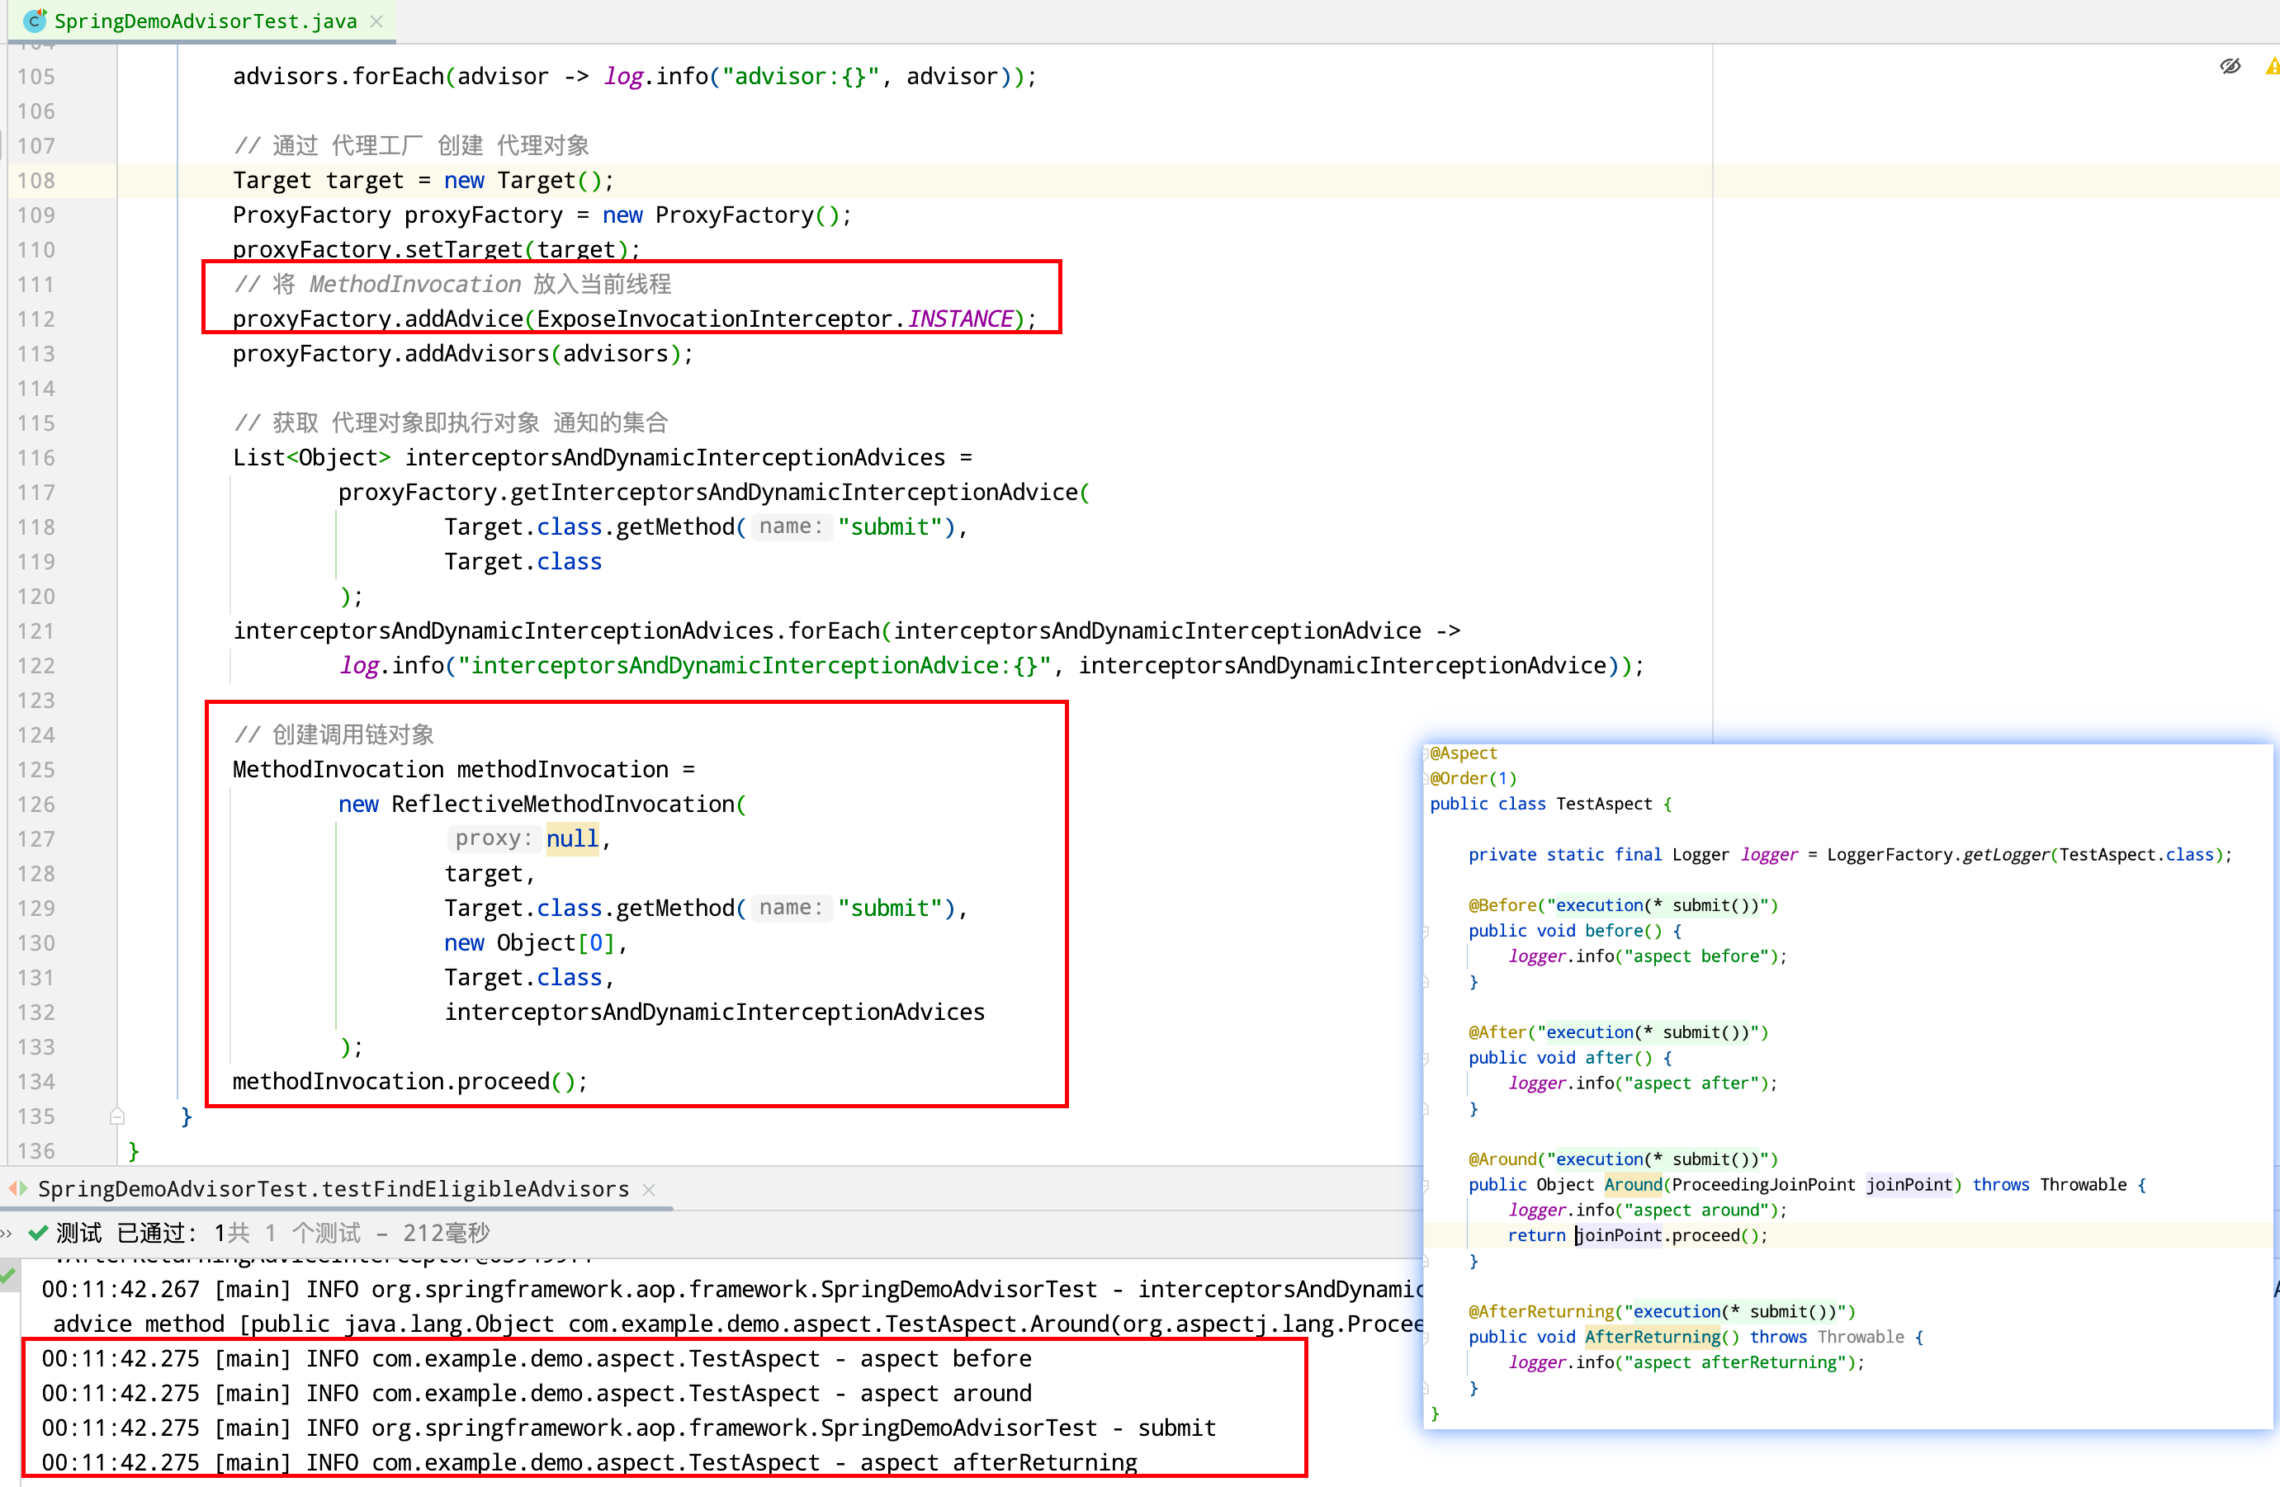2280x1487 pixels.
Task: Click setTarget on line 110
Action: coord(464,249)
